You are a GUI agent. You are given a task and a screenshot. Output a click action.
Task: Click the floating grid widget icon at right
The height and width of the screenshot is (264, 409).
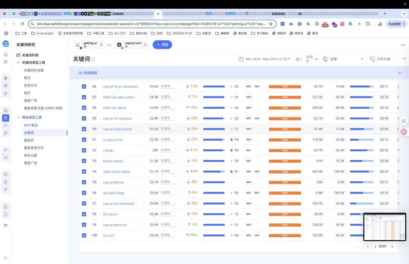[x=404, y=121]
